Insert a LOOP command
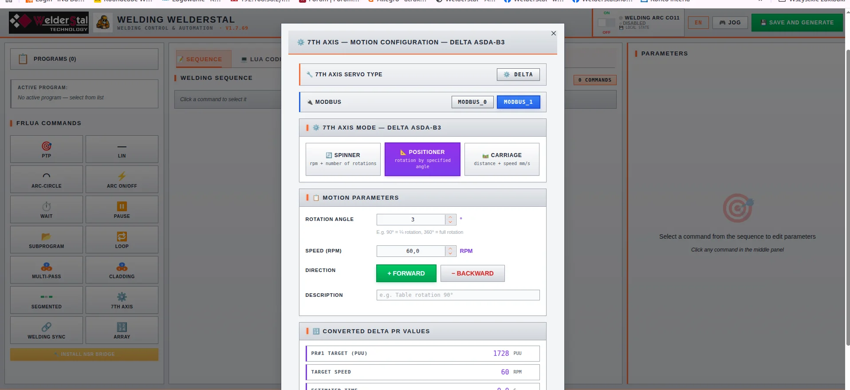 [122, 240]
